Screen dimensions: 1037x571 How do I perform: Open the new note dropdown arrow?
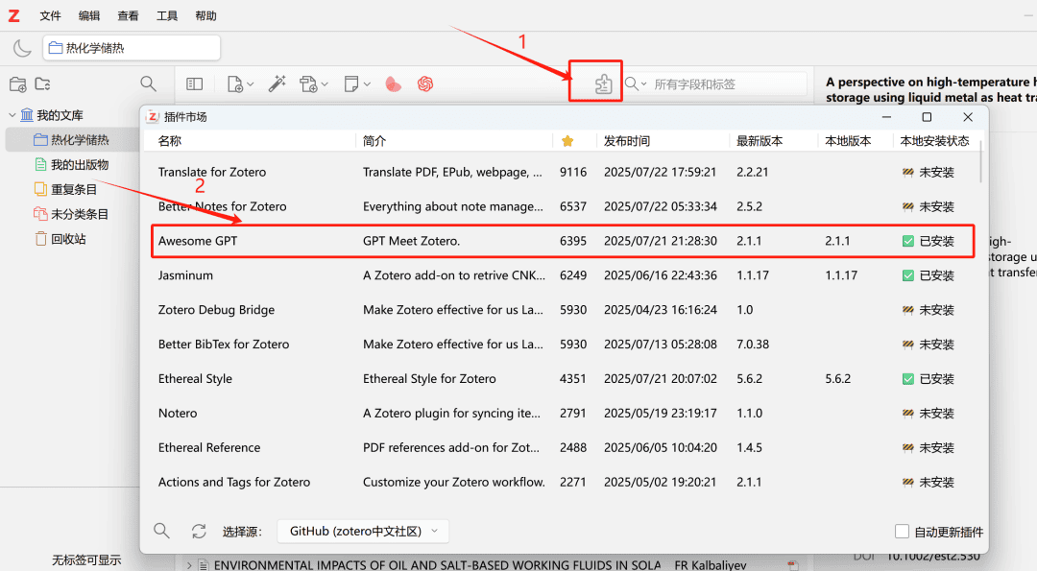pyautogui.click(x=368, y=83)
